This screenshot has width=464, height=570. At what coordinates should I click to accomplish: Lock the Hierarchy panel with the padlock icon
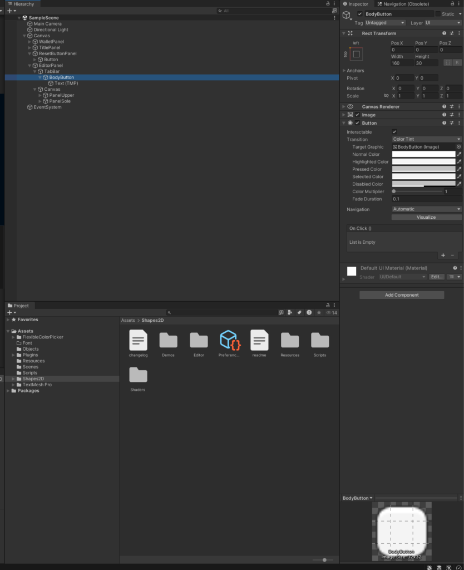[x=328, y=4]
